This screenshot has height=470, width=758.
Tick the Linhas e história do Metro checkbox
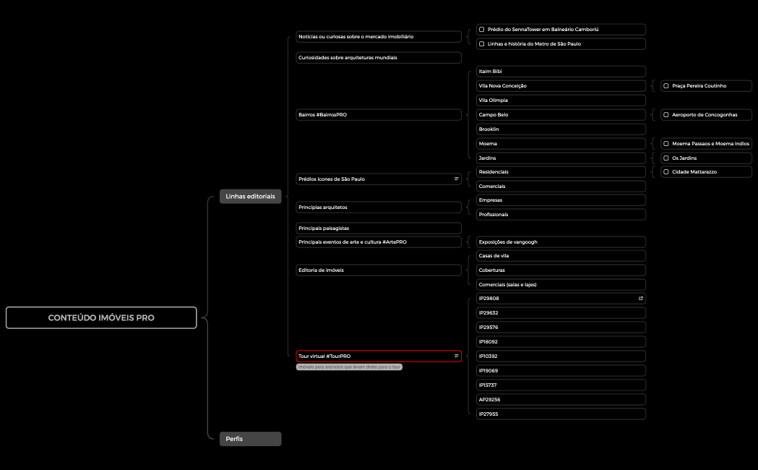tap(482, 44)
